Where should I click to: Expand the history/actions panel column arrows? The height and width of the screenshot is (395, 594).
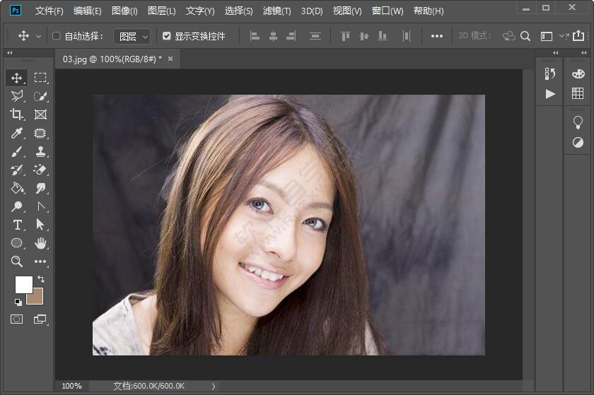point(555,52)
